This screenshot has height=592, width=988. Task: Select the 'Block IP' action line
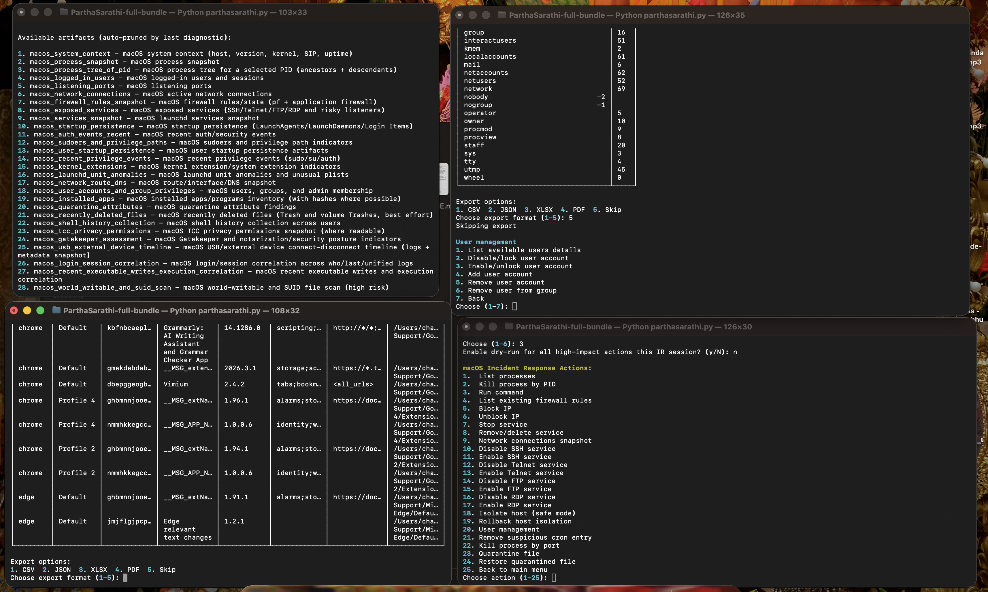click(487, 408)
